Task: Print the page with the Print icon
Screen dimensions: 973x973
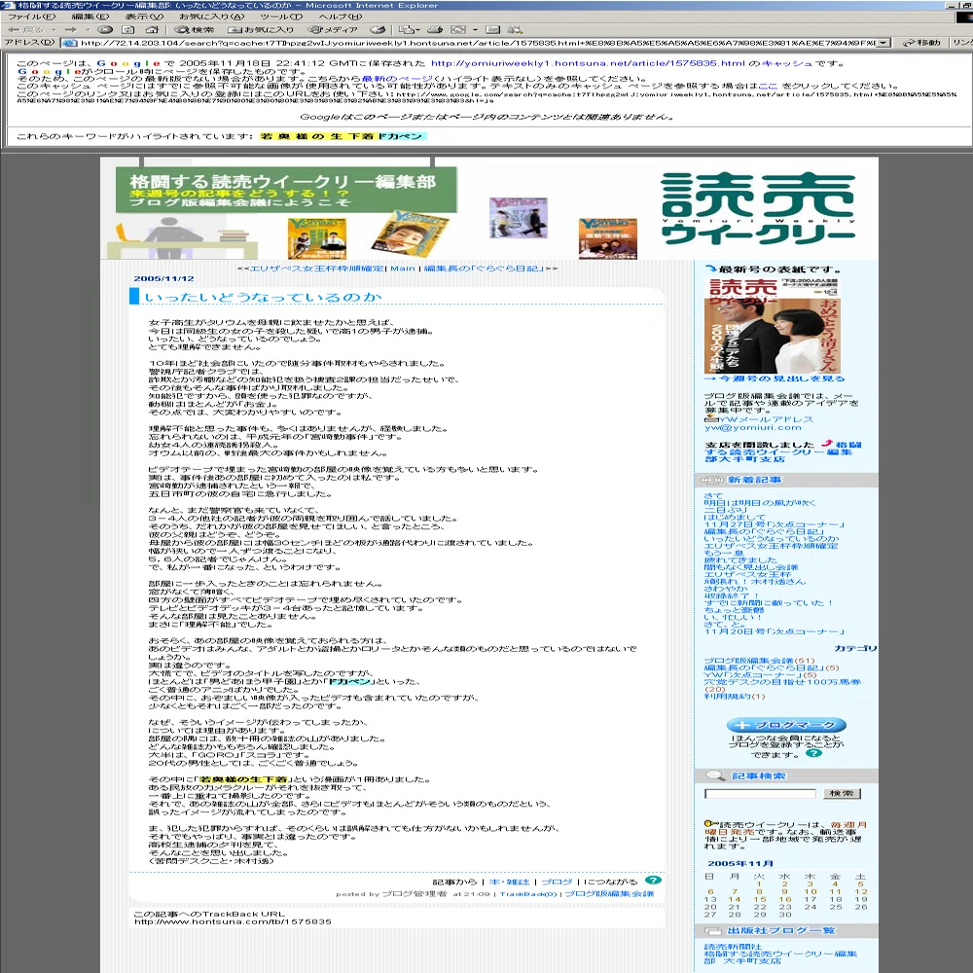Action: 435,29
